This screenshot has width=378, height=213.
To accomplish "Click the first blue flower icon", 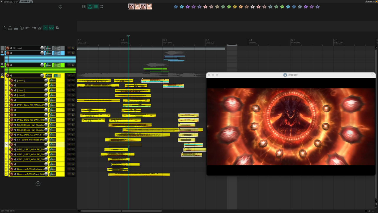I will 176,7.
